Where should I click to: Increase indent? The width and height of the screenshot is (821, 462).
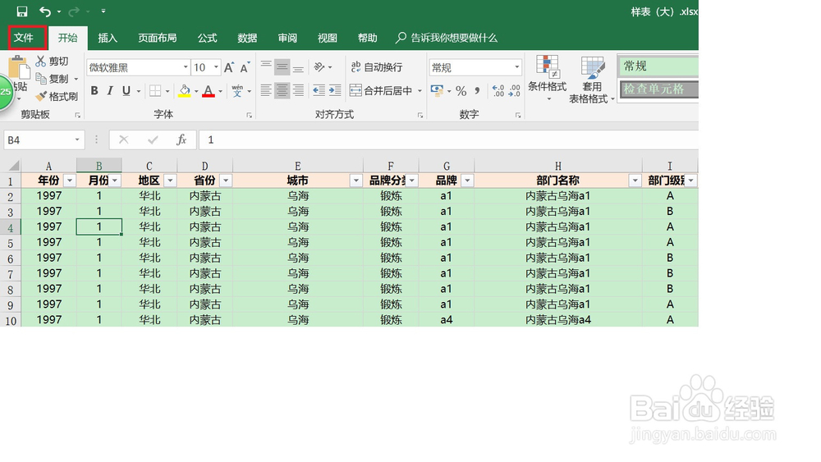[x=335, y=90]
